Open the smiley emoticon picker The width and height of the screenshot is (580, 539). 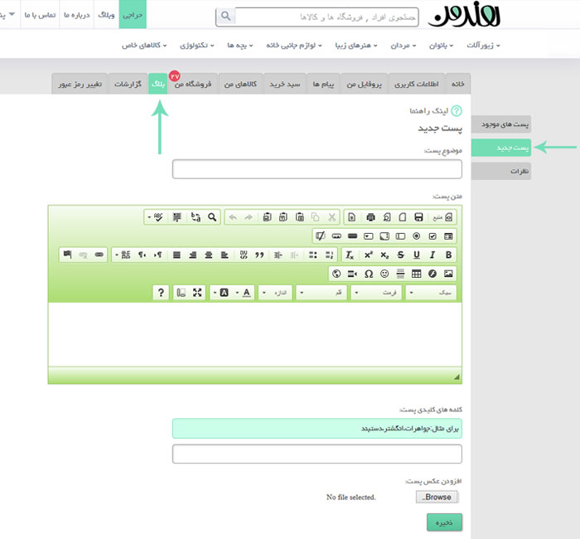pyautogui.click(x=385, y=274)
